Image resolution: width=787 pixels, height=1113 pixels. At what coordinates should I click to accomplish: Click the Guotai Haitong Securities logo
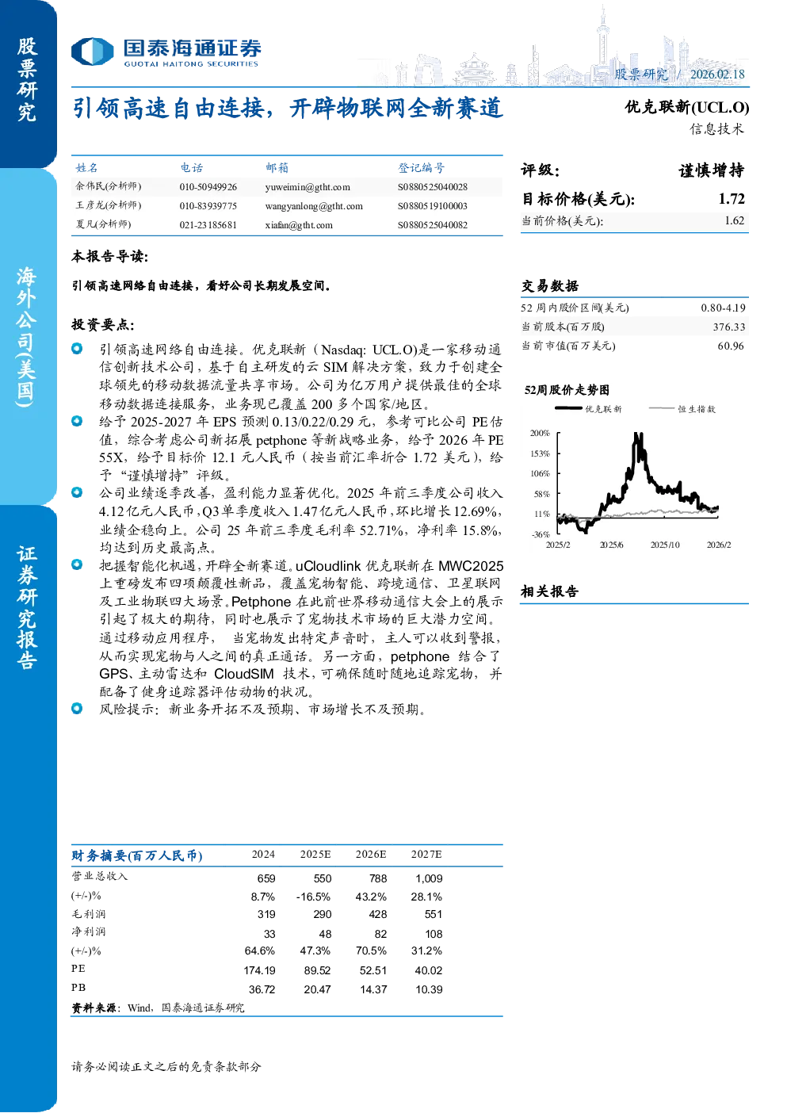click(166, 52)
